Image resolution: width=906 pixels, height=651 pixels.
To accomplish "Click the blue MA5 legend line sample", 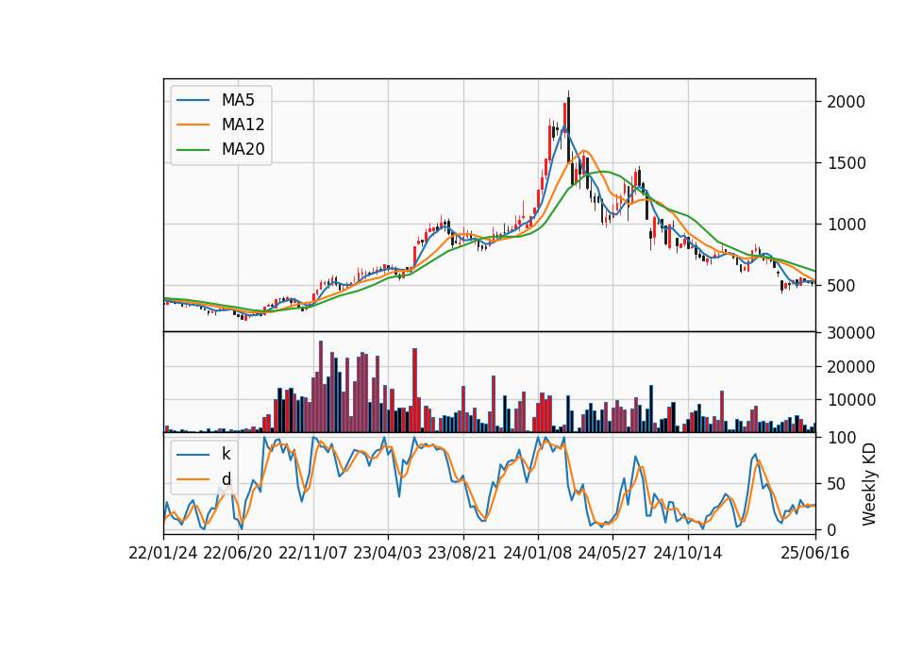I will [x=193, y=100].
